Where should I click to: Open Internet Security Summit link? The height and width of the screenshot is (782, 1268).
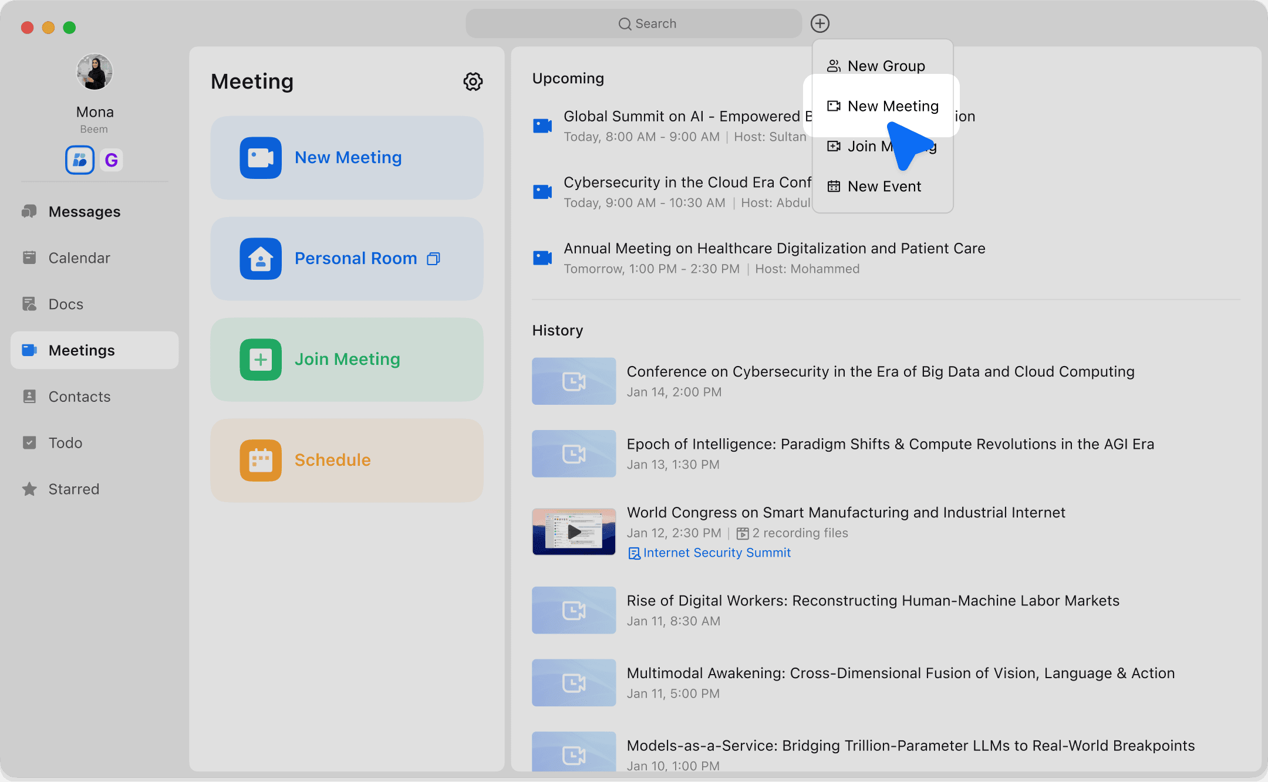tap(716, 553)
